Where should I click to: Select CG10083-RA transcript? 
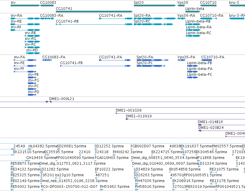(x=47, y=18)
